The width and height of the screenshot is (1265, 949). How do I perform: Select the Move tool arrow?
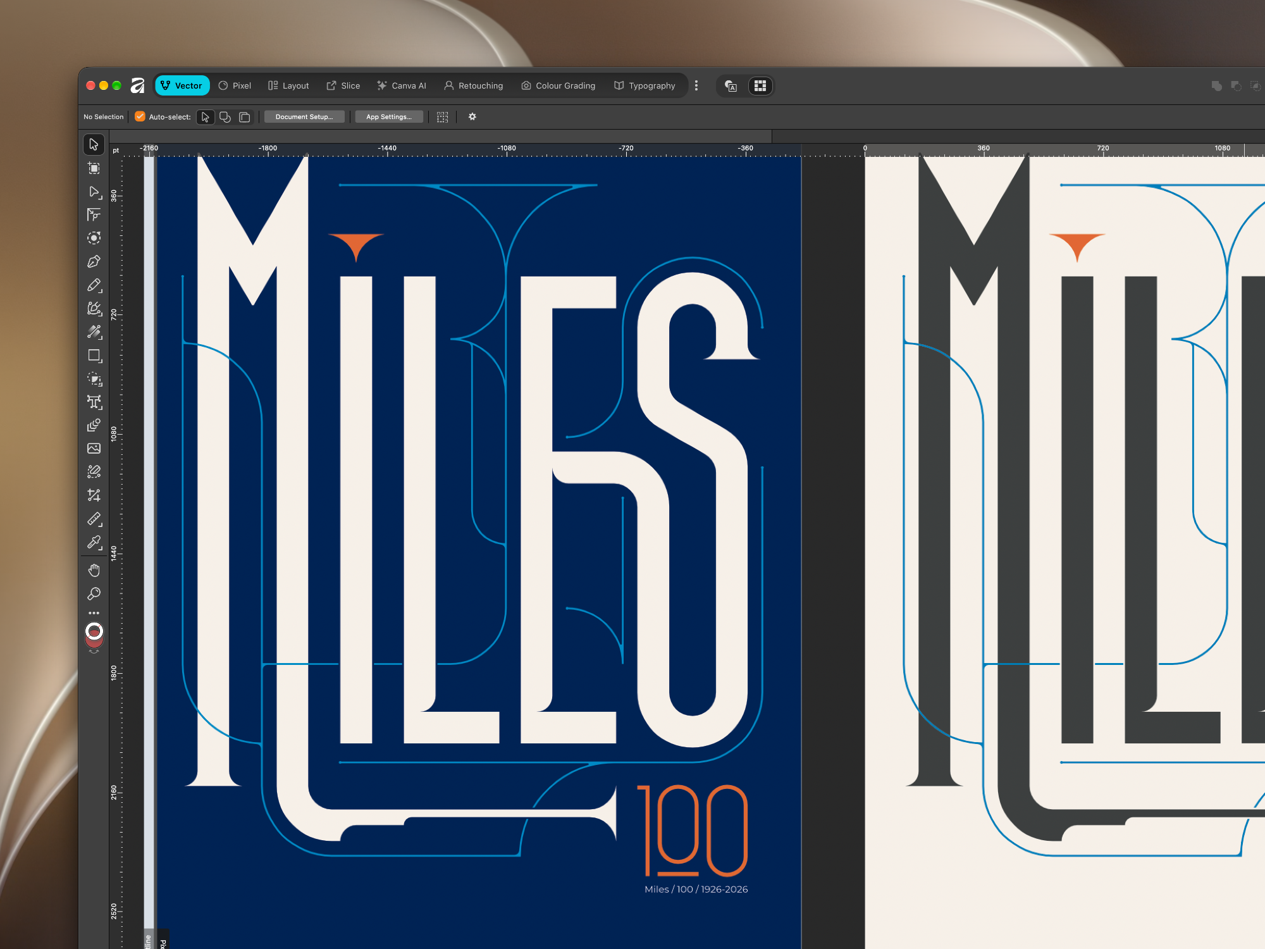pos(94,145)
